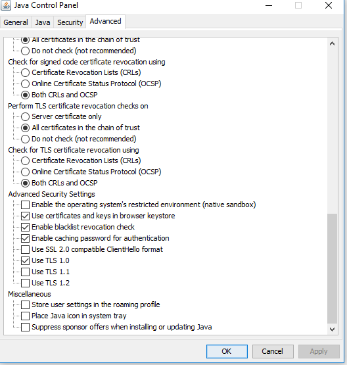Open the General tab
This screenshot has width=347, height=365.
pyautogui.click(x=16, y=22)
